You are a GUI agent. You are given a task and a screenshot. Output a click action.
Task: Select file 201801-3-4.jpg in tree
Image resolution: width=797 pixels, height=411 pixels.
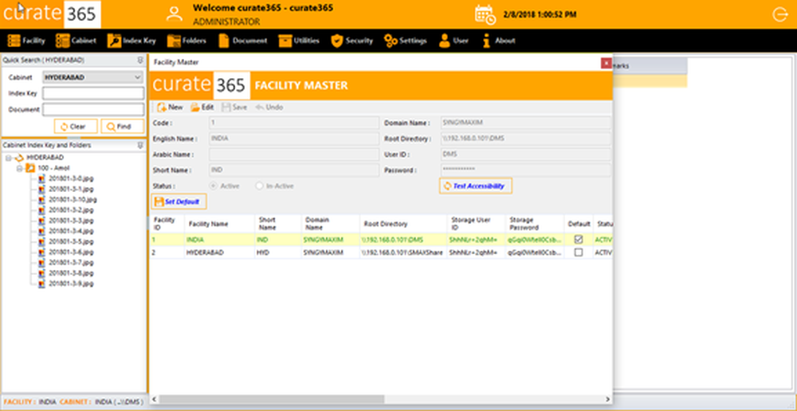pos(71,231)
